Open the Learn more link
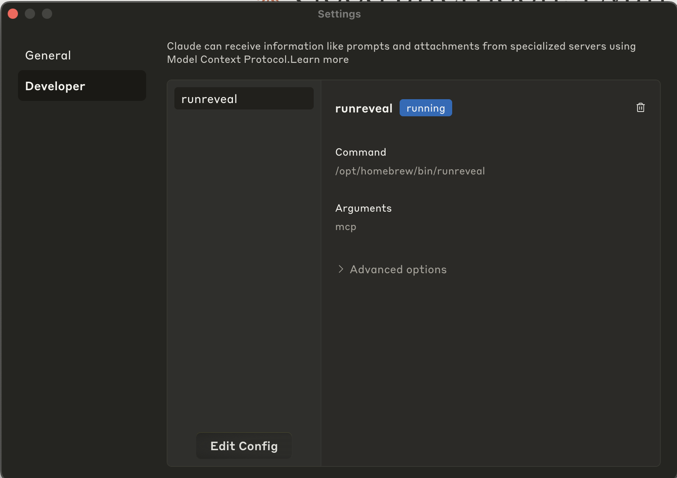The height and width of the screenshot is (478, 677). 320,59
